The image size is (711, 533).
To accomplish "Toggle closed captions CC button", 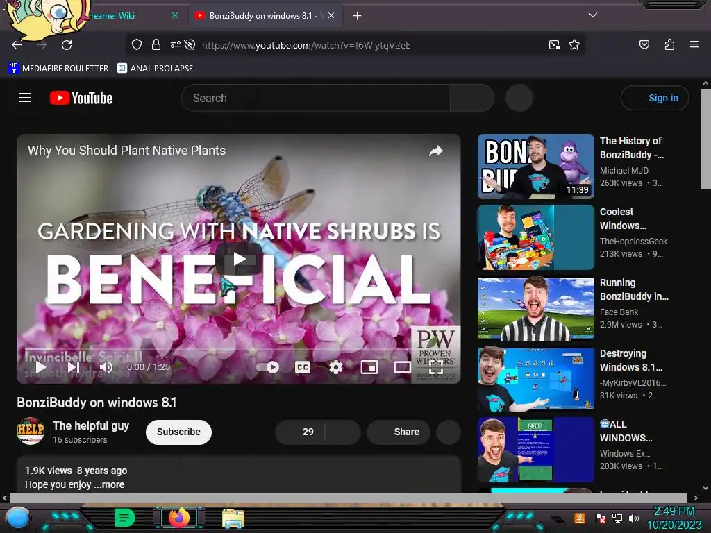I will 303,367.
